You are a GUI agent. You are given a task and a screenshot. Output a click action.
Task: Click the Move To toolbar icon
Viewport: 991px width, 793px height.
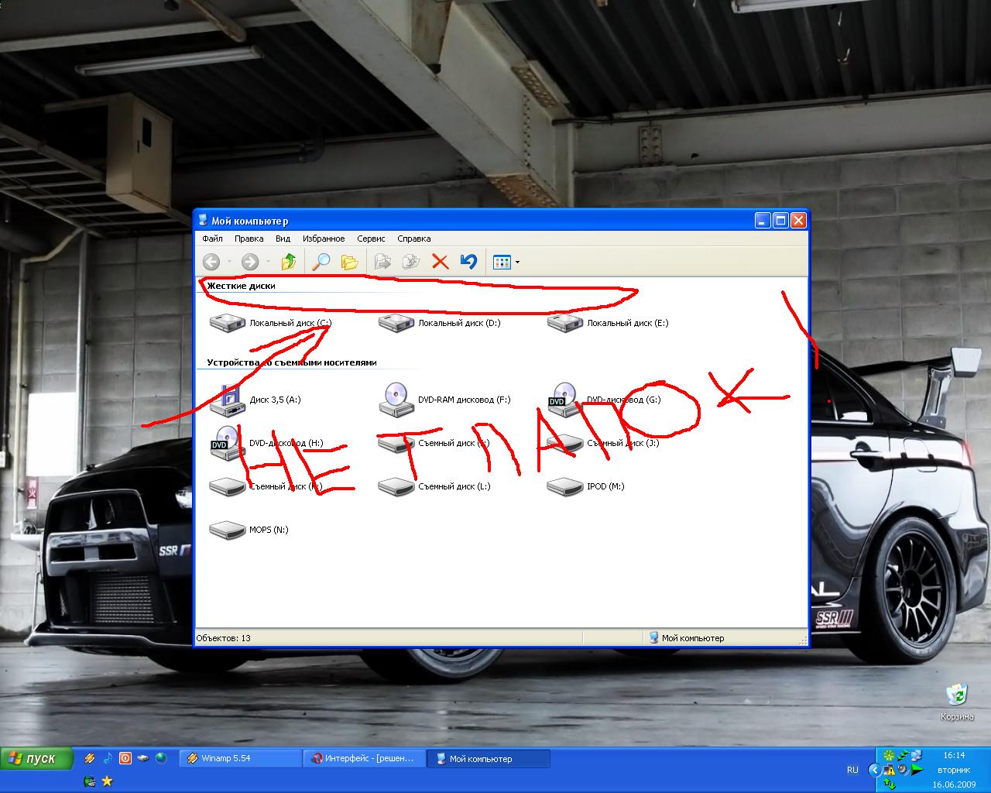(x=382, y=262)
